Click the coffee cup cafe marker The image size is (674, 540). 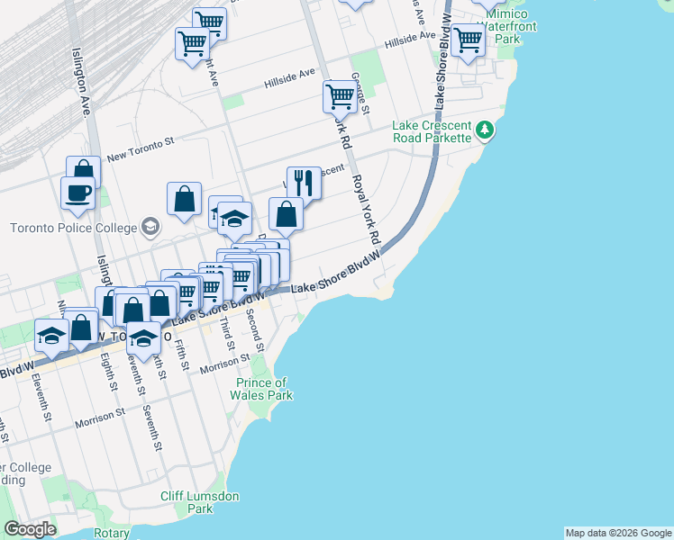[77, 197]
